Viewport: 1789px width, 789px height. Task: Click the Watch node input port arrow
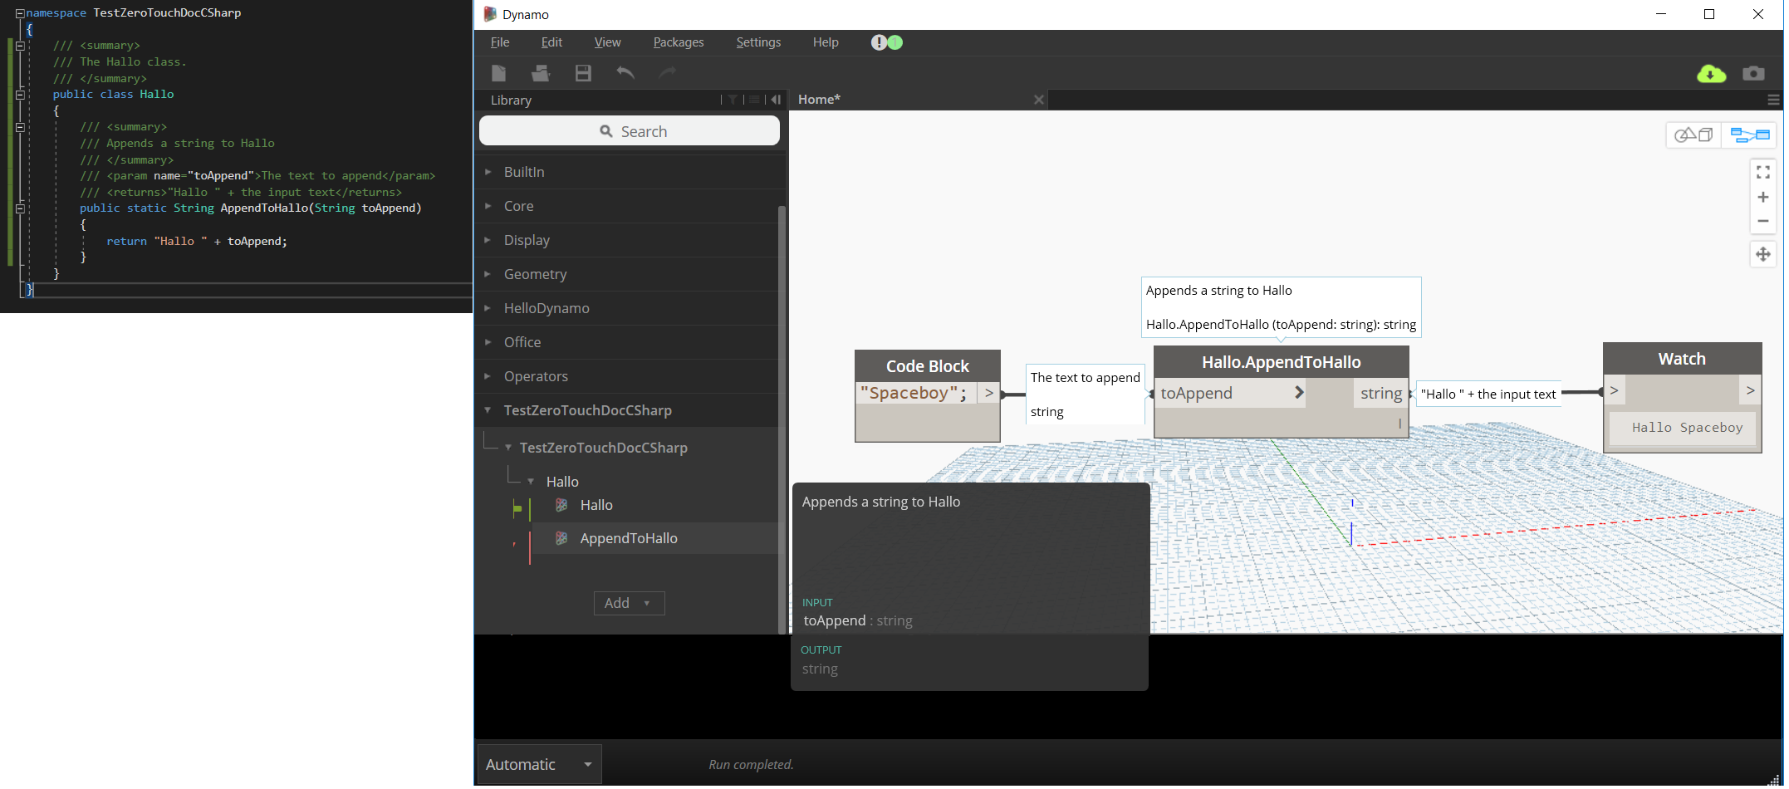click(x=1614, y=390)
